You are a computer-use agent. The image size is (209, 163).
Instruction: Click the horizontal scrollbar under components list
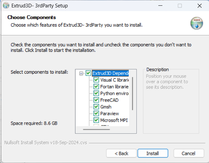(x=96, y=129)
